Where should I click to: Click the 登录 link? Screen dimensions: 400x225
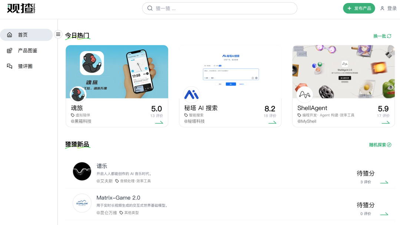pos(392,9)
